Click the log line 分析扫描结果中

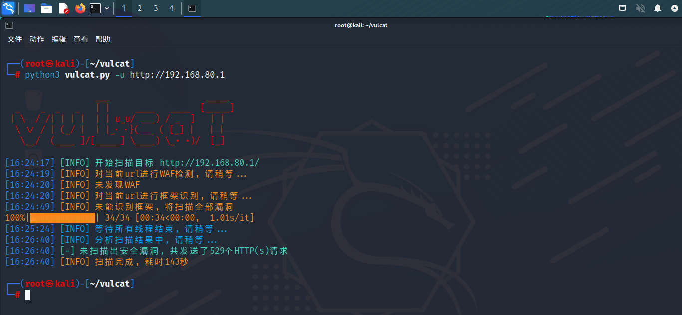coord(156,240)
